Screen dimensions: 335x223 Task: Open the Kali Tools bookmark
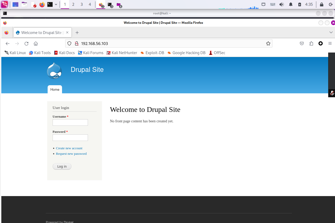point(40,53)
